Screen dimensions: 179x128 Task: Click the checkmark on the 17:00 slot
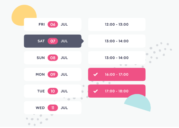coord(96,91)
